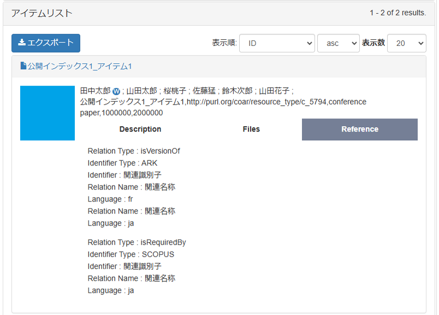Select the author name 鈴木次郎
The image size is (439, 315).
coord(237,91)
